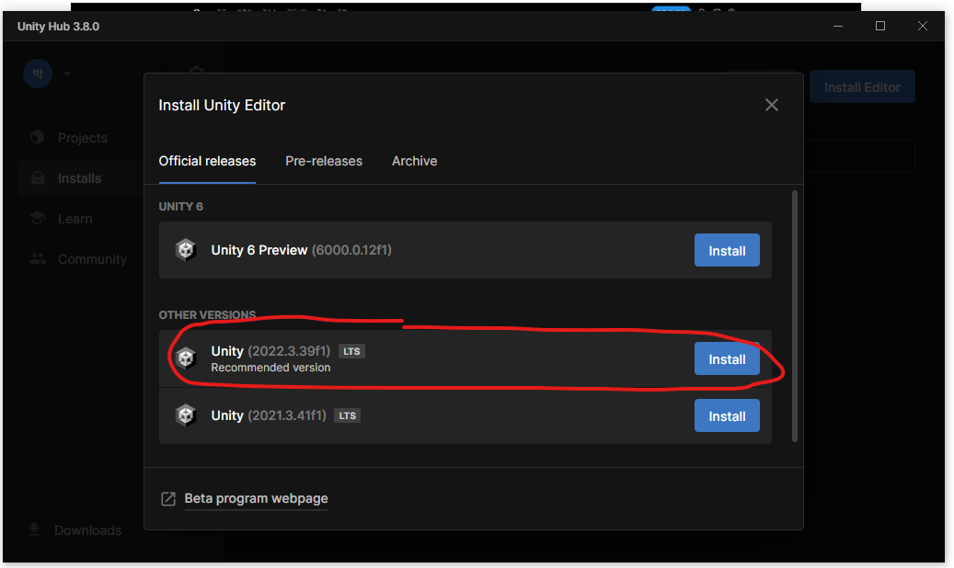Click the Installs lock icon in sidebar
The image size is (954, 568).
tap(38, 177)
